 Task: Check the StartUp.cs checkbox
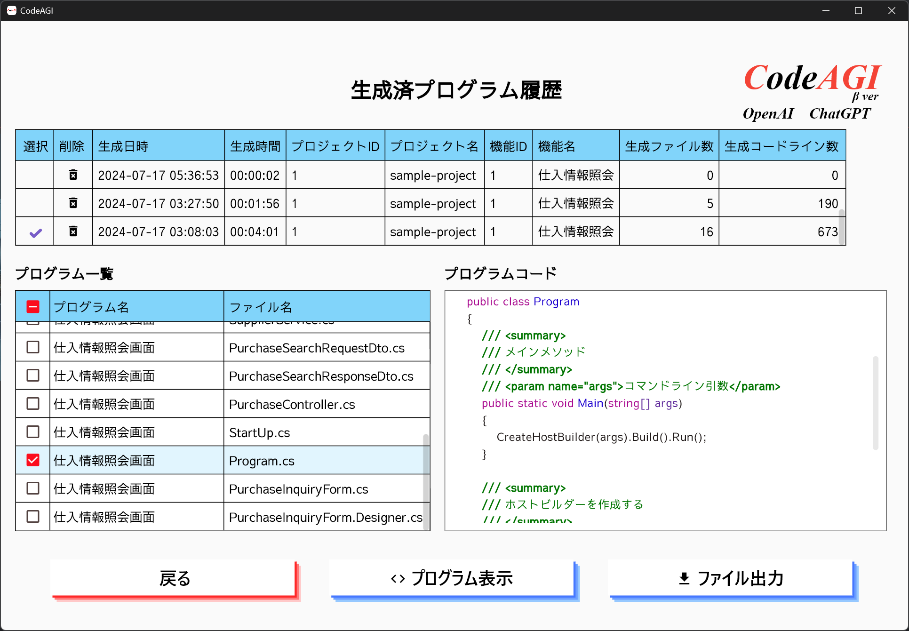click(x=33, y=432)
